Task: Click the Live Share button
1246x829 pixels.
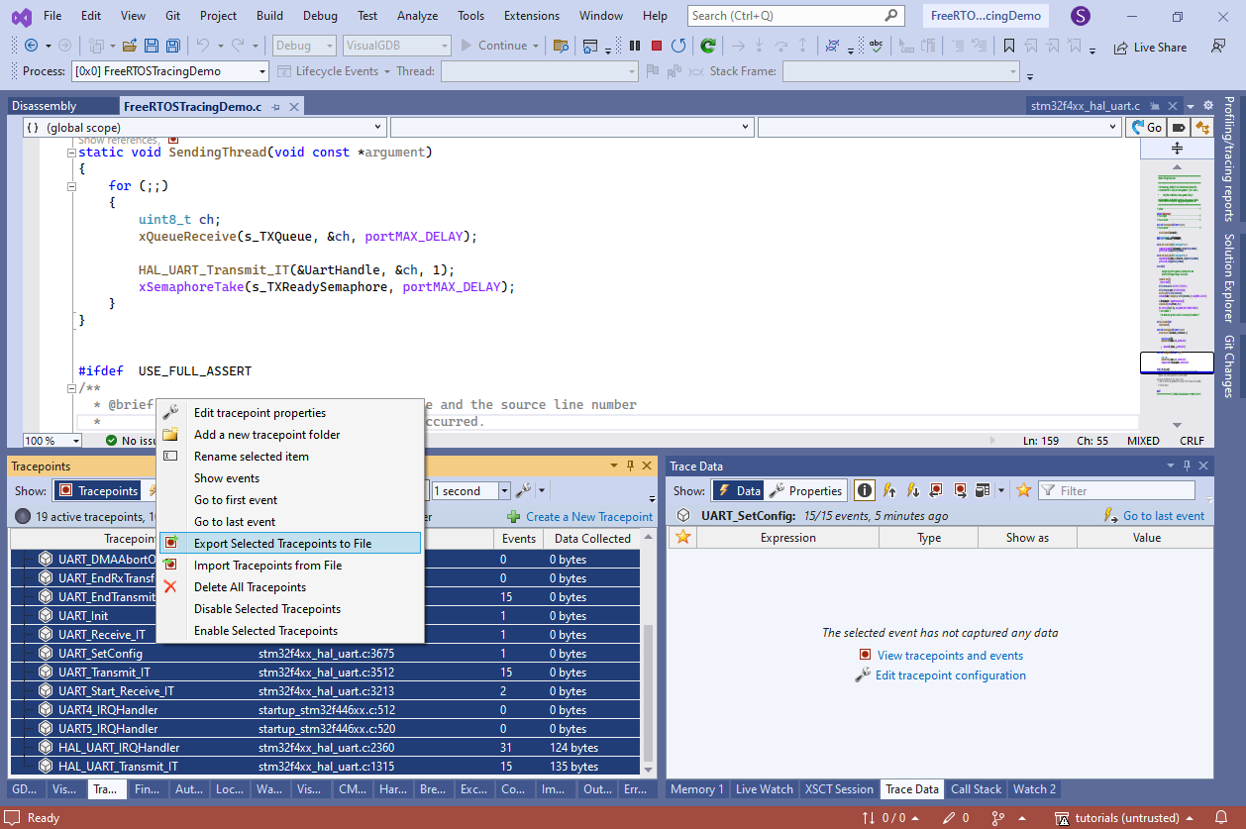Action: pos(1150,47)
